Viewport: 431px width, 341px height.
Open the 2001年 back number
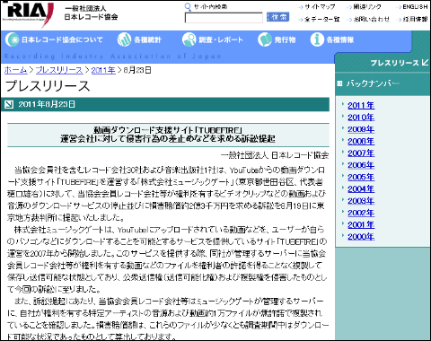[x=361, y=224]
